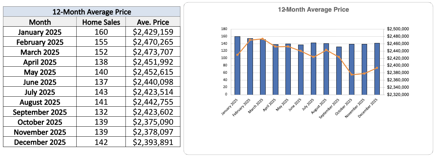Click the "September 2025" month cell

[40, 112]
